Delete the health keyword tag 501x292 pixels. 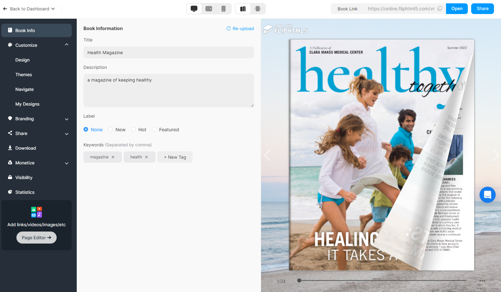click(146, 157)
